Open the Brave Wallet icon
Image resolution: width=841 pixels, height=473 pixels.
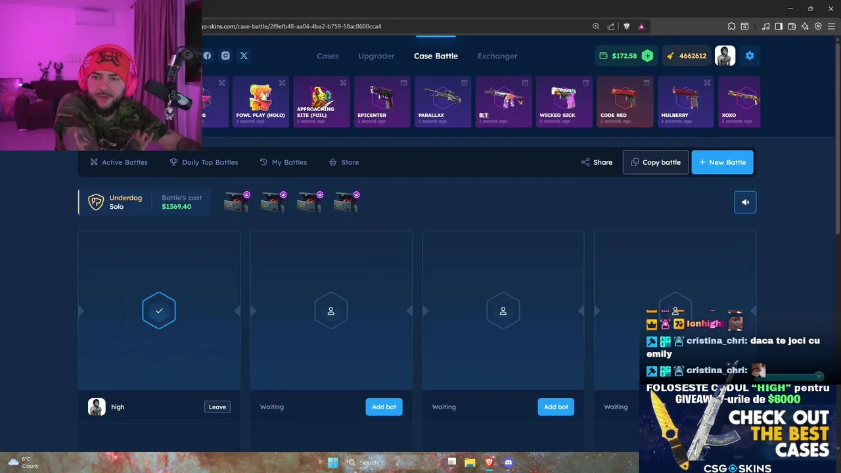coord(792,26)
